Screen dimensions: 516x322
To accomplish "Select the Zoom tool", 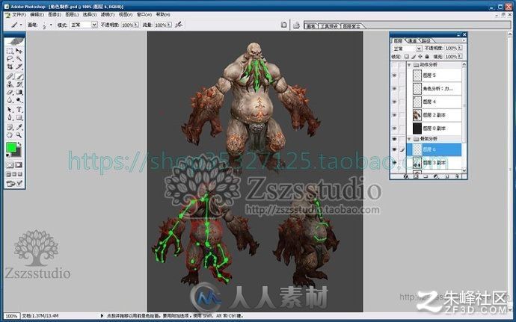I will (x=19, y=135).
